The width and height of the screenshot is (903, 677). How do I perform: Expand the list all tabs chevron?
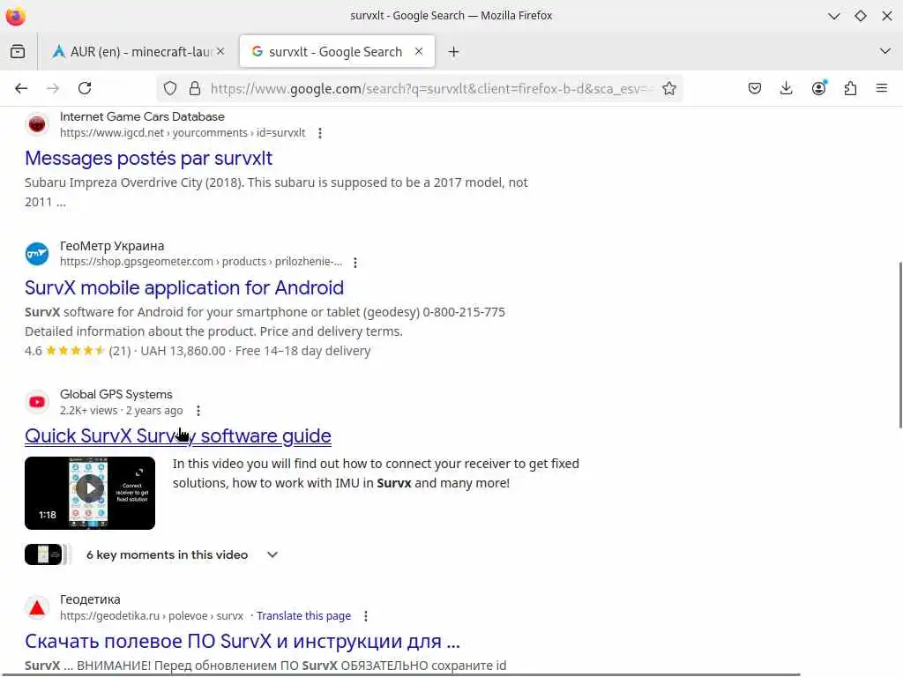885,51
